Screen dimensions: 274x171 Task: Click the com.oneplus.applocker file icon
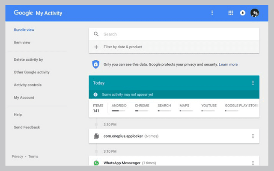[96, 136]
